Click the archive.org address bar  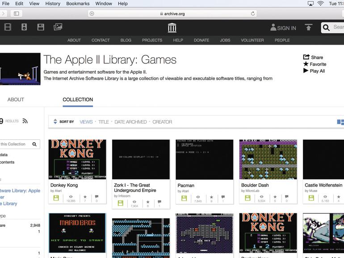172,13
